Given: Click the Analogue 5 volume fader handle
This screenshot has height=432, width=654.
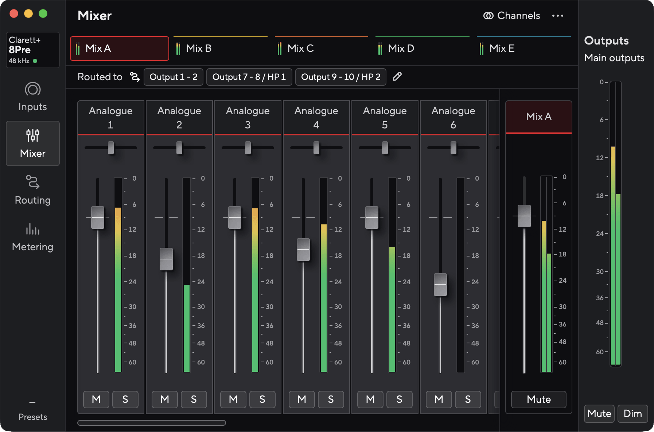Looking at the screenshot, I should 372,217.
